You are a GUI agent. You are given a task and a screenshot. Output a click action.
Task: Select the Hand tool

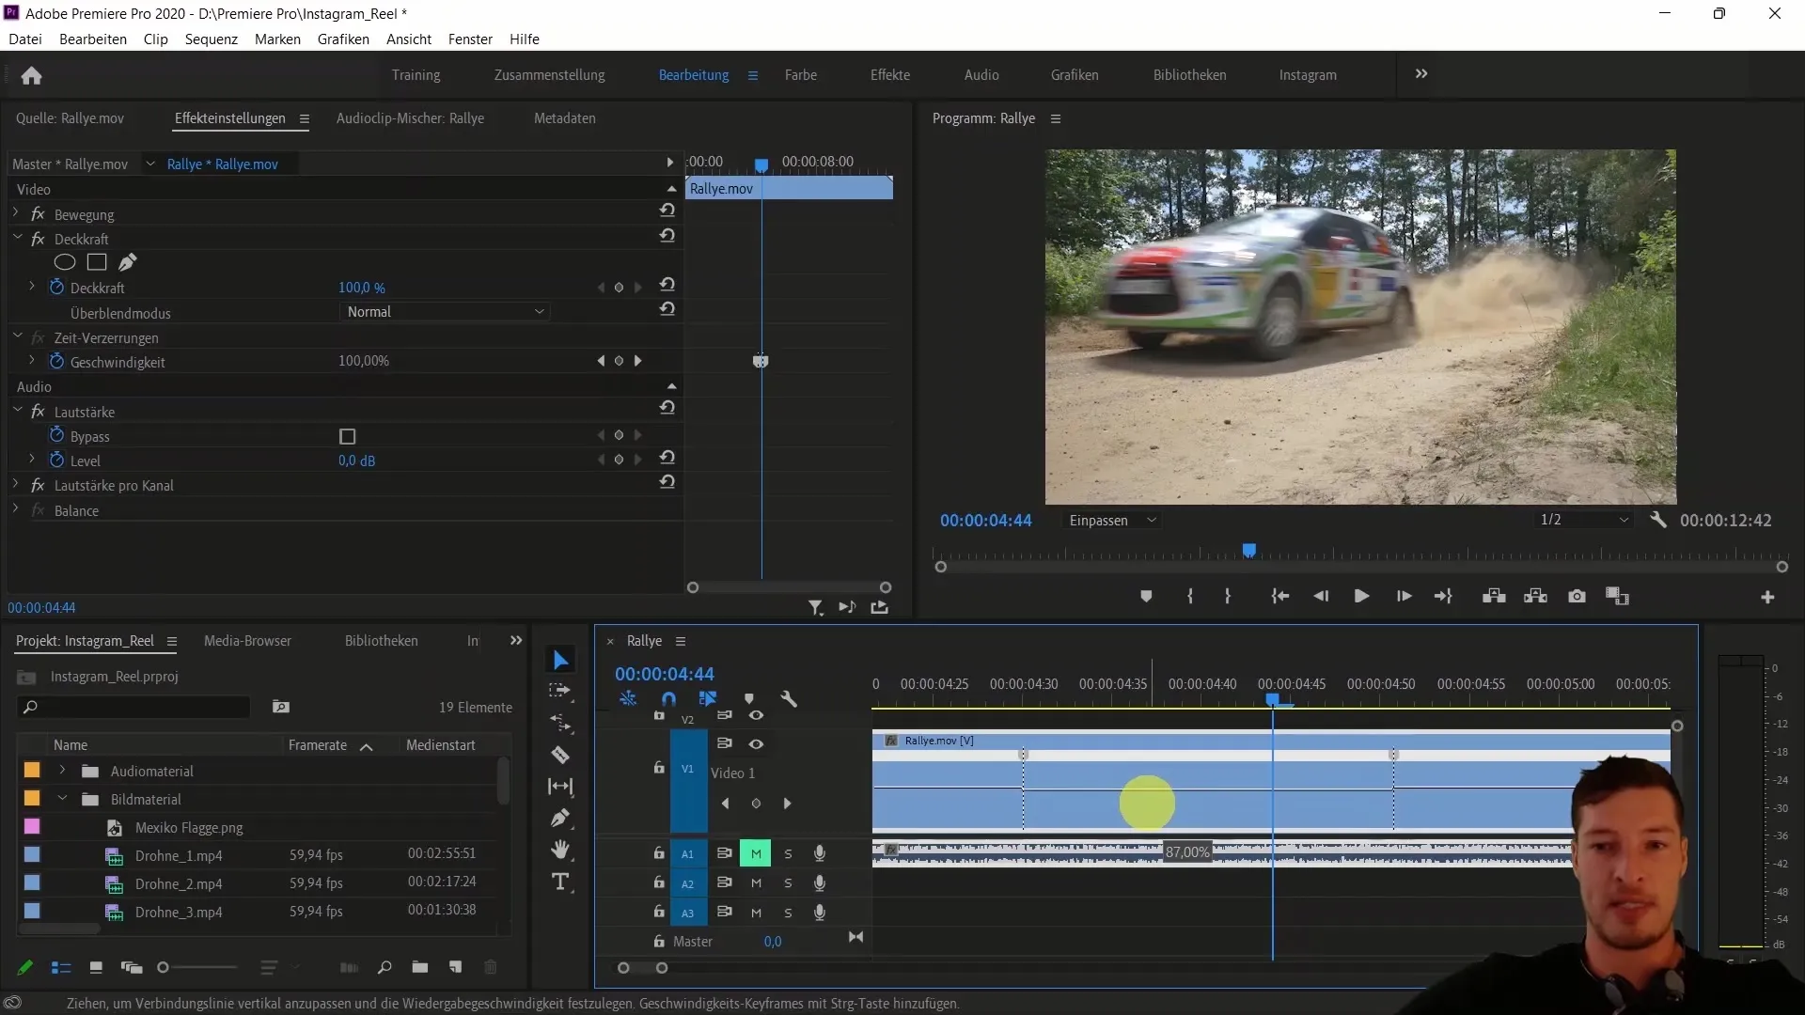coord(560,850)
